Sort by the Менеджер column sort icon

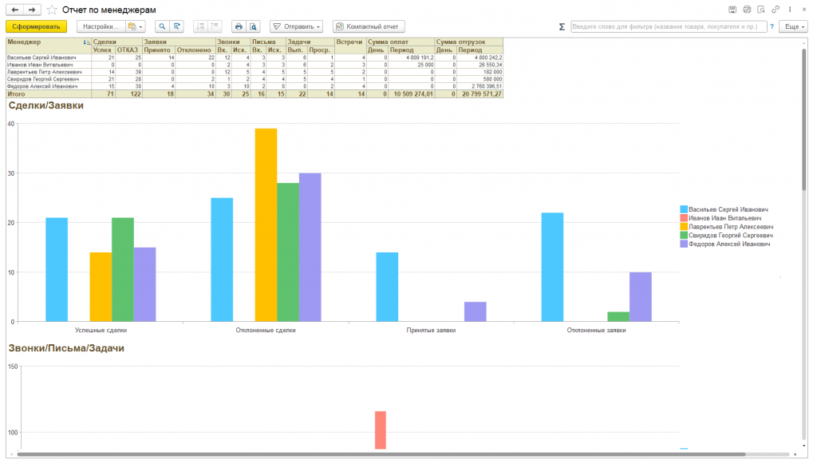[86, 42]
